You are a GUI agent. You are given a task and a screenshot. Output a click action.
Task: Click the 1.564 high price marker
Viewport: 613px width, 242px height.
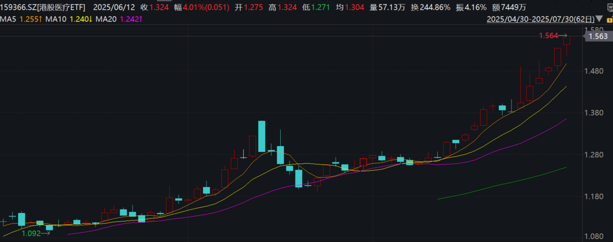[x=549, y=36]
